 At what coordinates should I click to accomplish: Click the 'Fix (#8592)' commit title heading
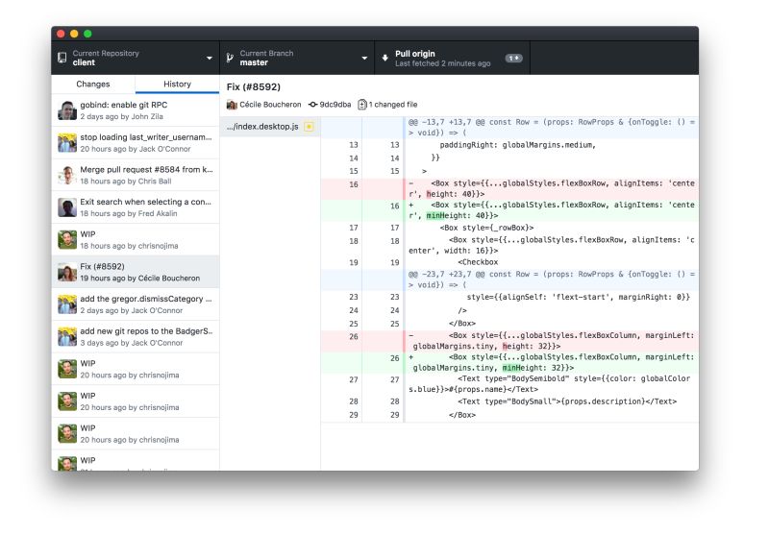click(x=254, y=86)
